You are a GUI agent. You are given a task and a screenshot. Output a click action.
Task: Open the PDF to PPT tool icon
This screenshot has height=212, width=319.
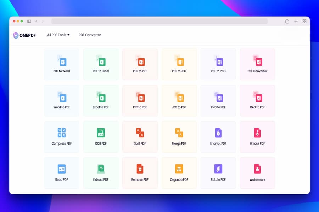140,60
